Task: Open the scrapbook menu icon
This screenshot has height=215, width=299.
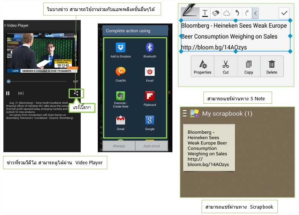Action: tap(185, 113)
